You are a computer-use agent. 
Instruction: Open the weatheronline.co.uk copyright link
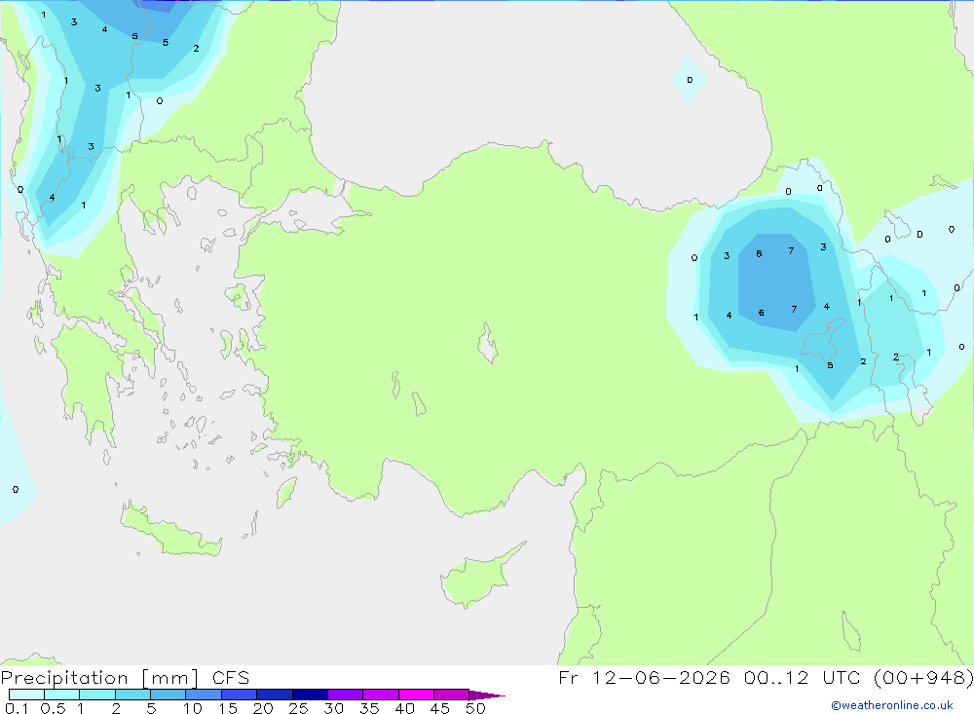pos(892,705)
